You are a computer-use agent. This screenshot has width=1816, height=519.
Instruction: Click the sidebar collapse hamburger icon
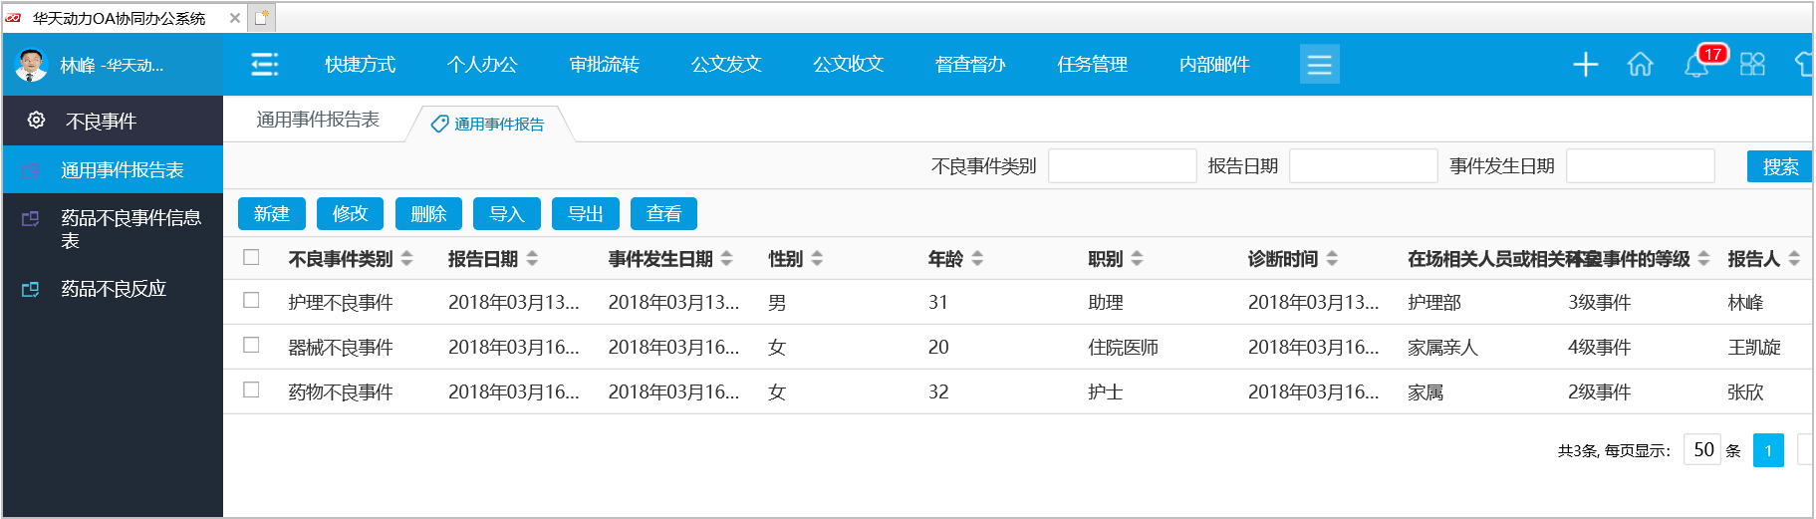tap(264, 65)
